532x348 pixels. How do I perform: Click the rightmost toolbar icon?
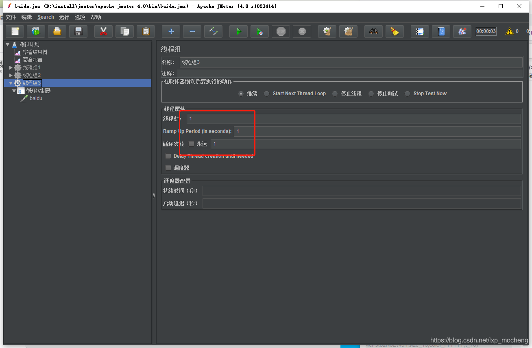[462, 31]
